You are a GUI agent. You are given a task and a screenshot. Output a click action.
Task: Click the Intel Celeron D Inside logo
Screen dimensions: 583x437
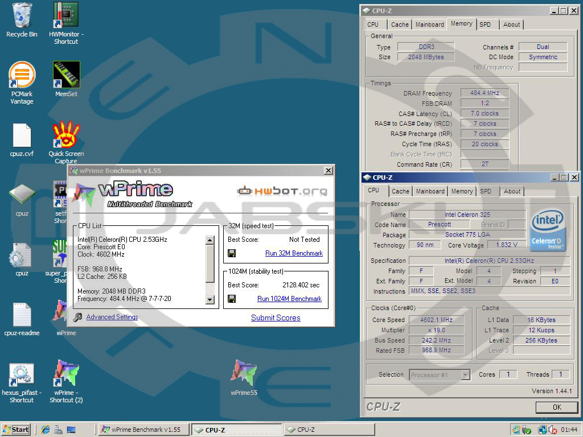(x=548, y=230)
